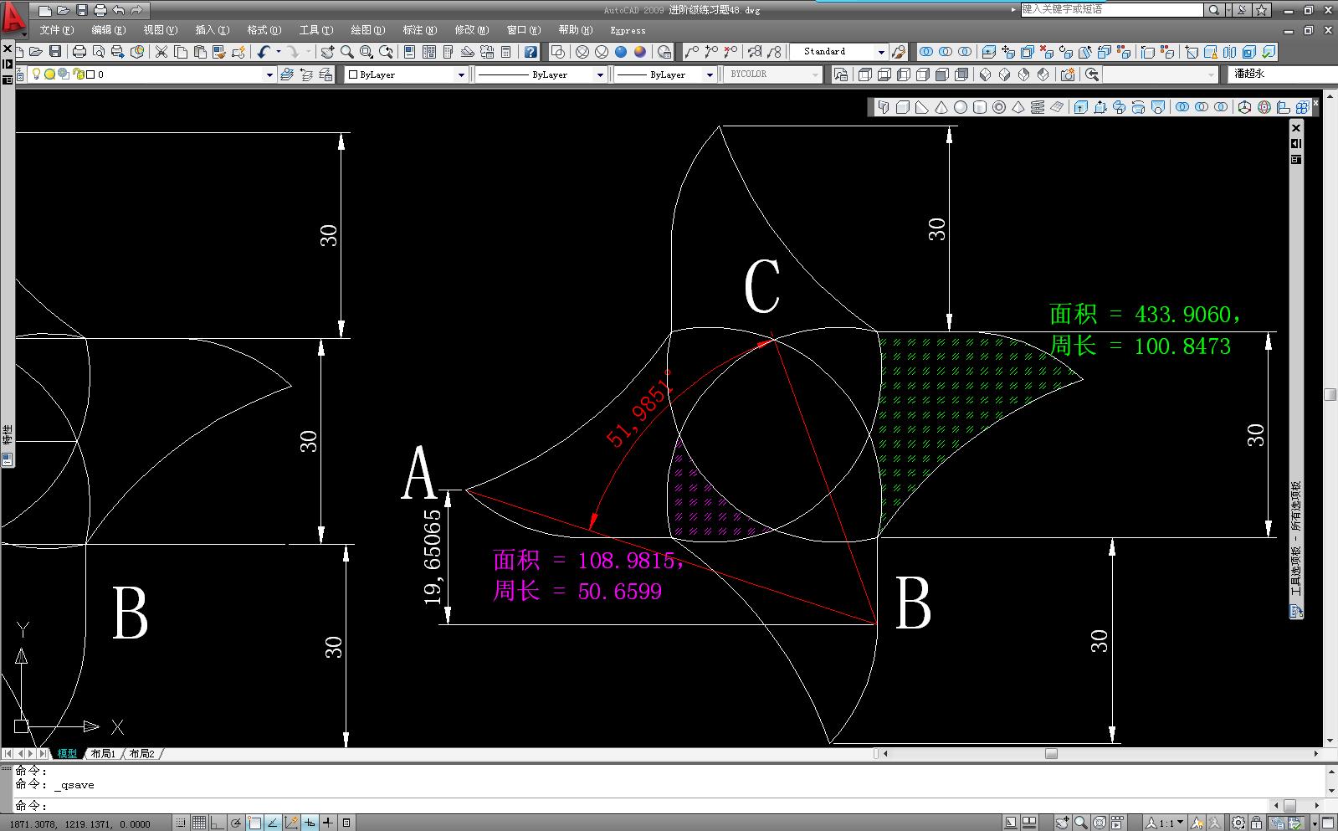Image resolution: width=1338 pixels, height=831 pixels.
Task: Click the Cut scissors icon
Action: [x=161, y=51]
